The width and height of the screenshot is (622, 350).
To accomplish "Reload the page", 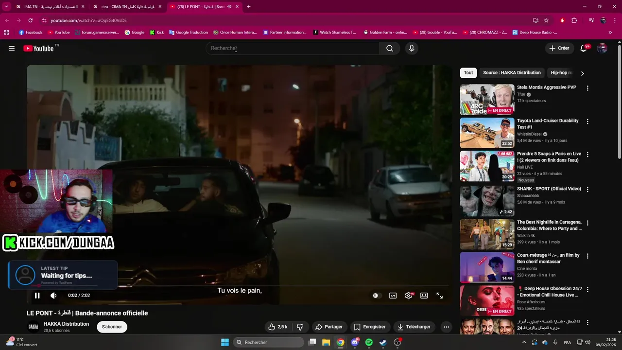I will click(x=30, y=20).
